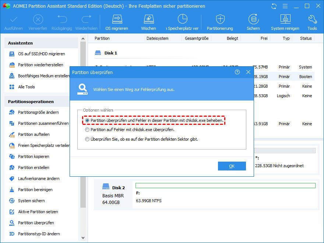Click the Frei column header
The width and height of the screenshot is (324, 243).
pyautogui.click(x=264, y=38)
